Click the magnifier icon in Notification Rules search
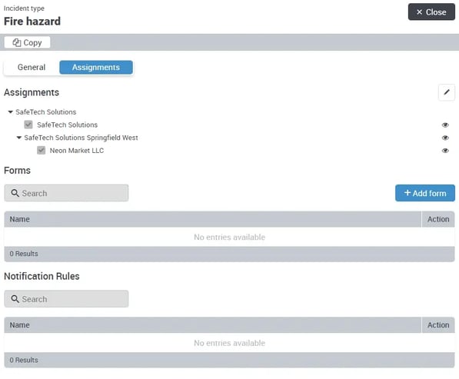Screen dimensions: 459x379 (x=15, y=299)
